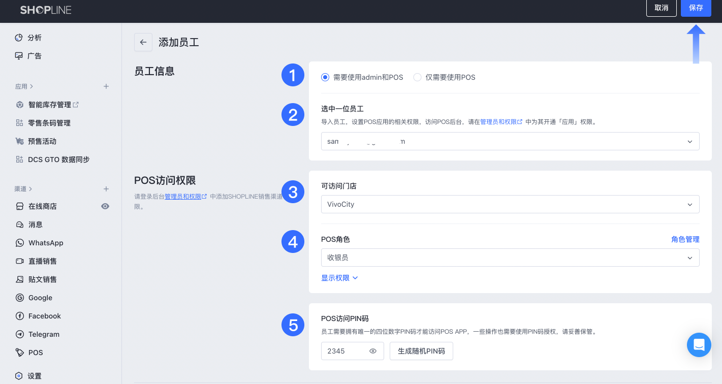The image size is (722, 384).
Task: Expand 显示权限 permissions list
Action: coord(340,278)
